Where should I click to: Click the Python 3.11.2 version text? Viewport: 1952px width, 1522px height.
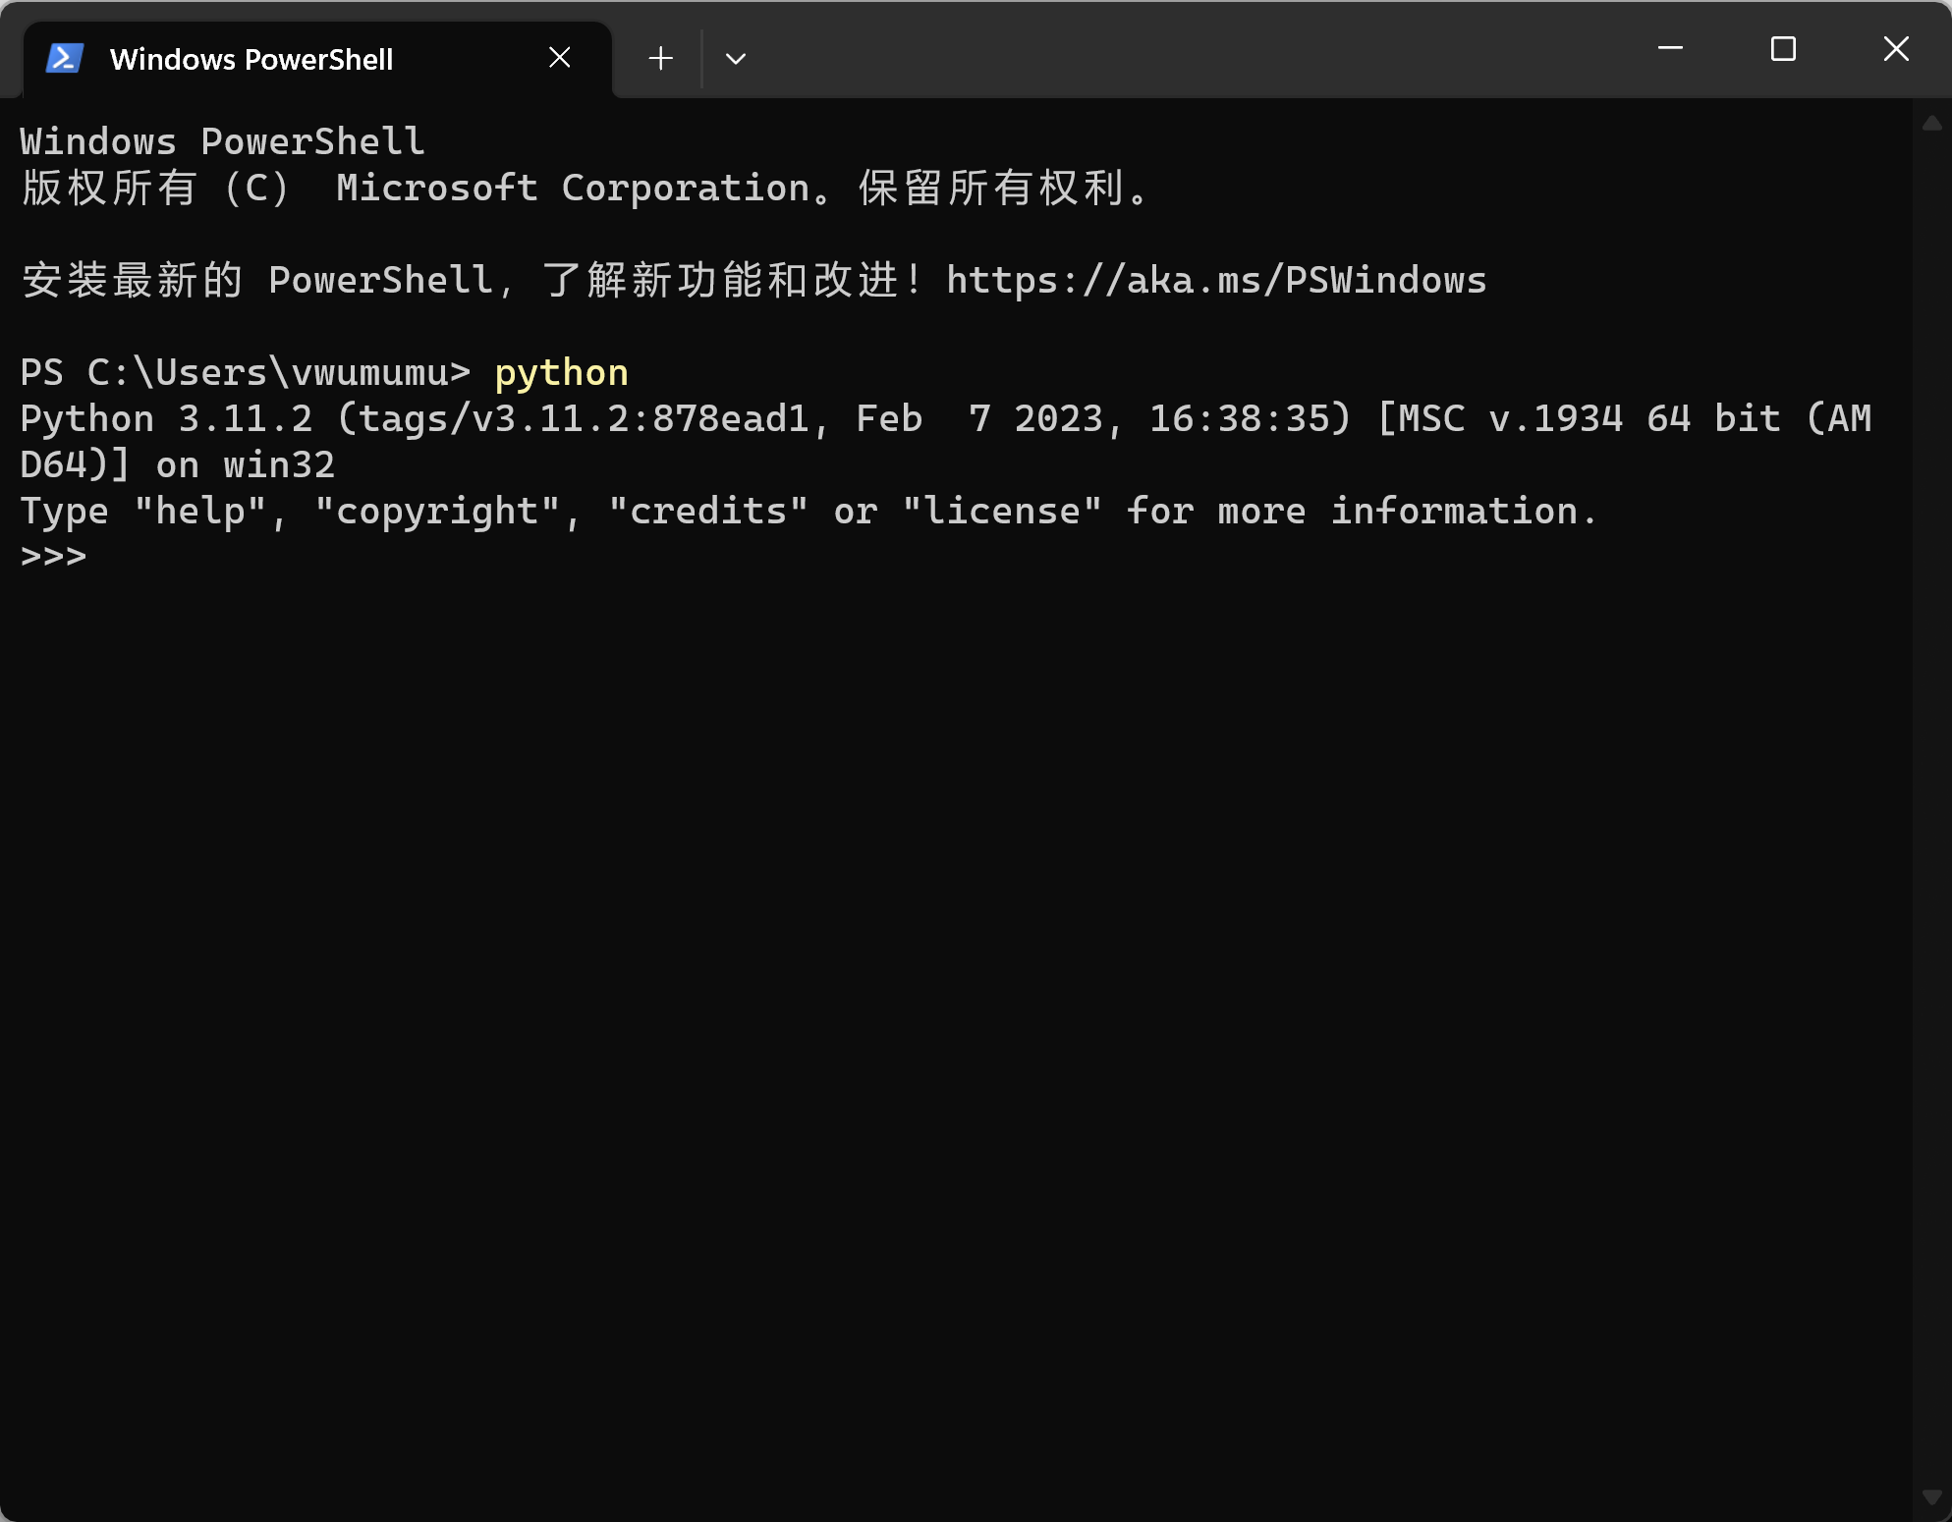(x=167, y=419)
